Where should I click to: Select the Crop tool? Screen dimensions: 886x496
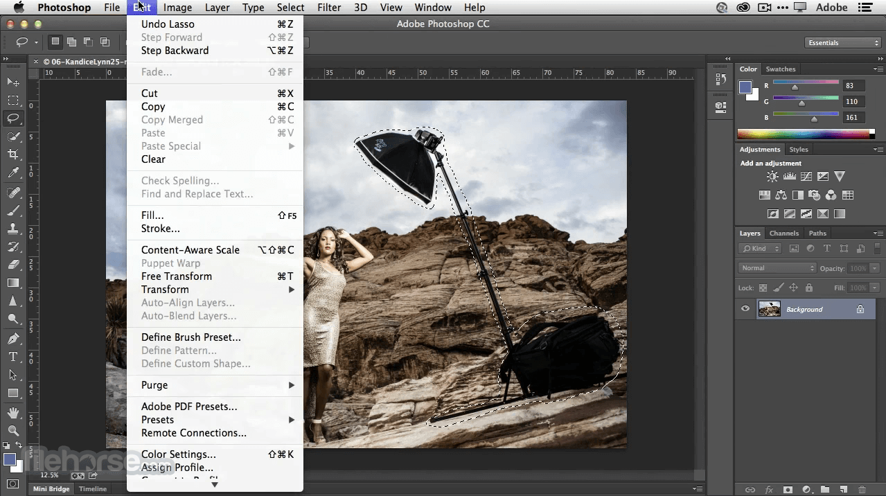click(x=13, y=154)
